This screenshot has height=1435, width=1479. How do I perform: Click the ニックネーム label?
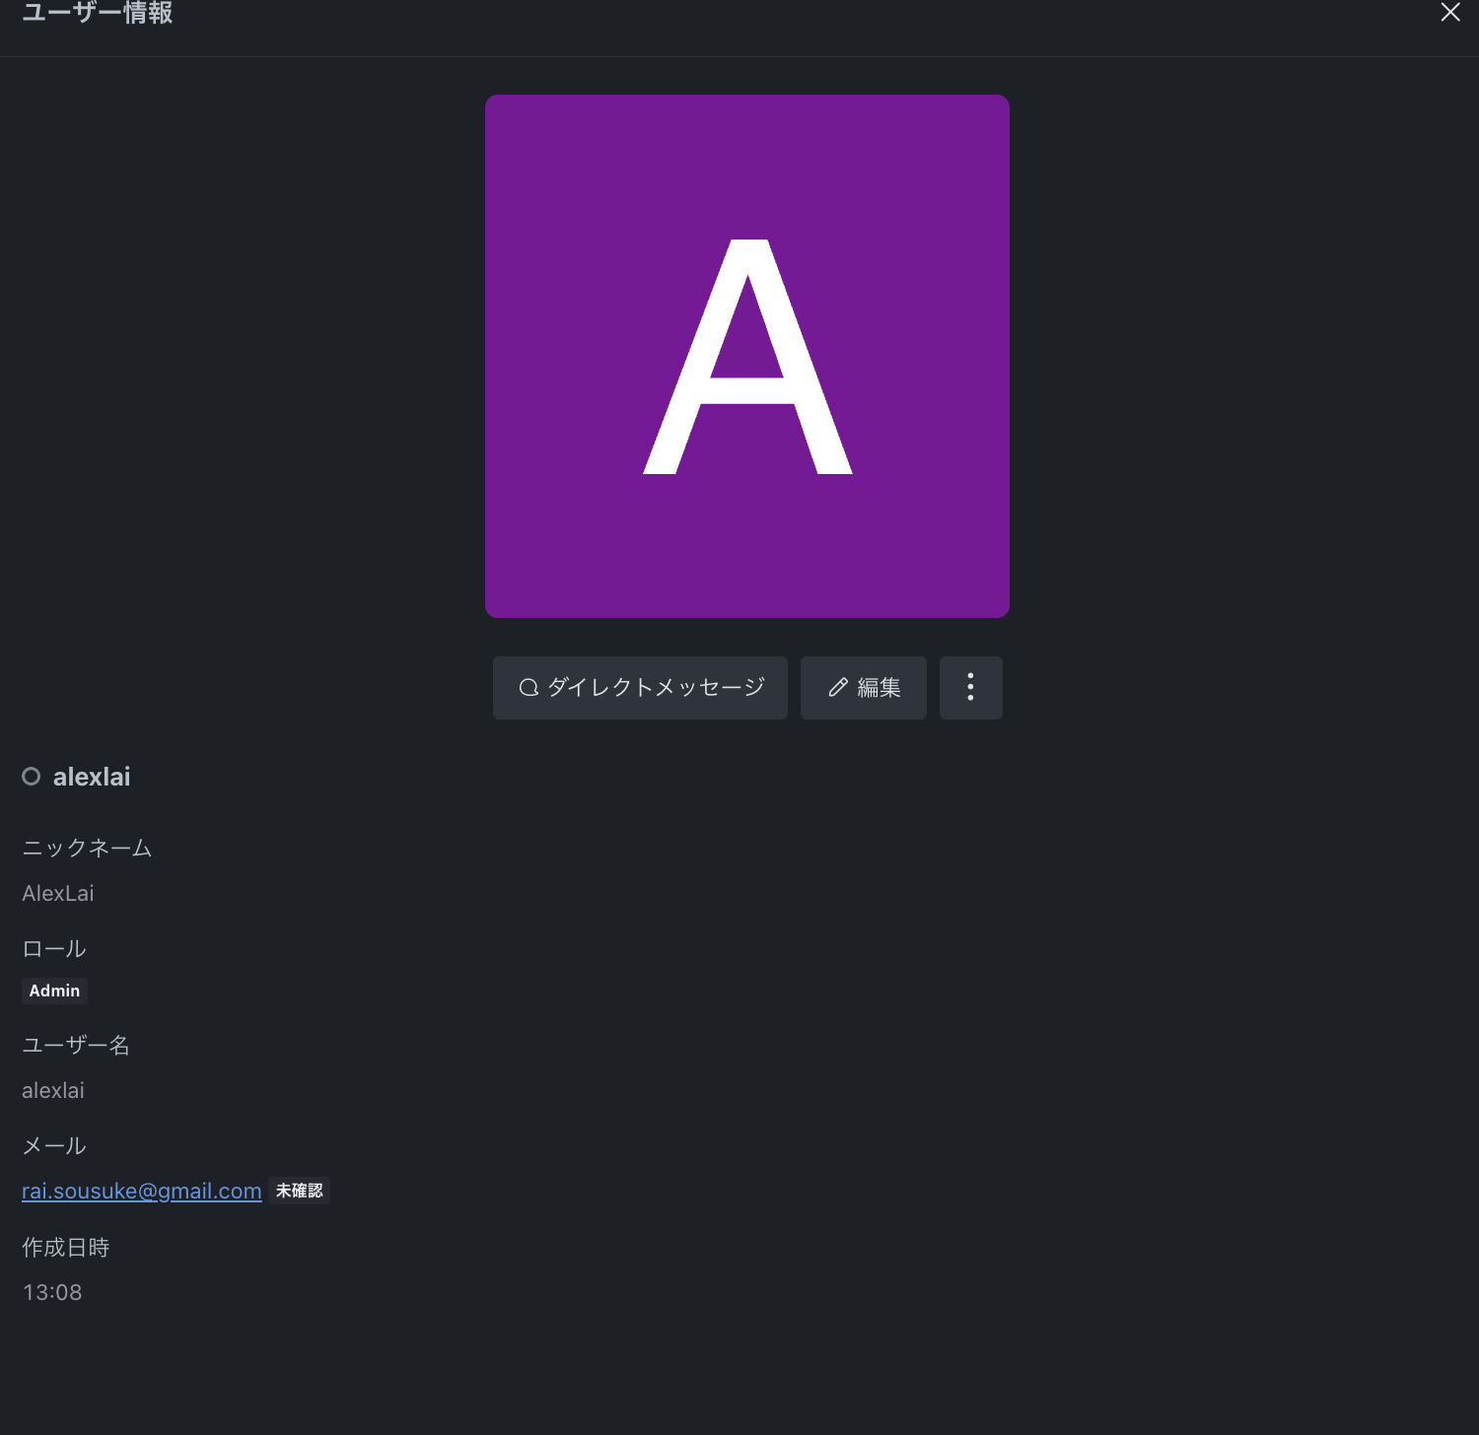[87, 848]
